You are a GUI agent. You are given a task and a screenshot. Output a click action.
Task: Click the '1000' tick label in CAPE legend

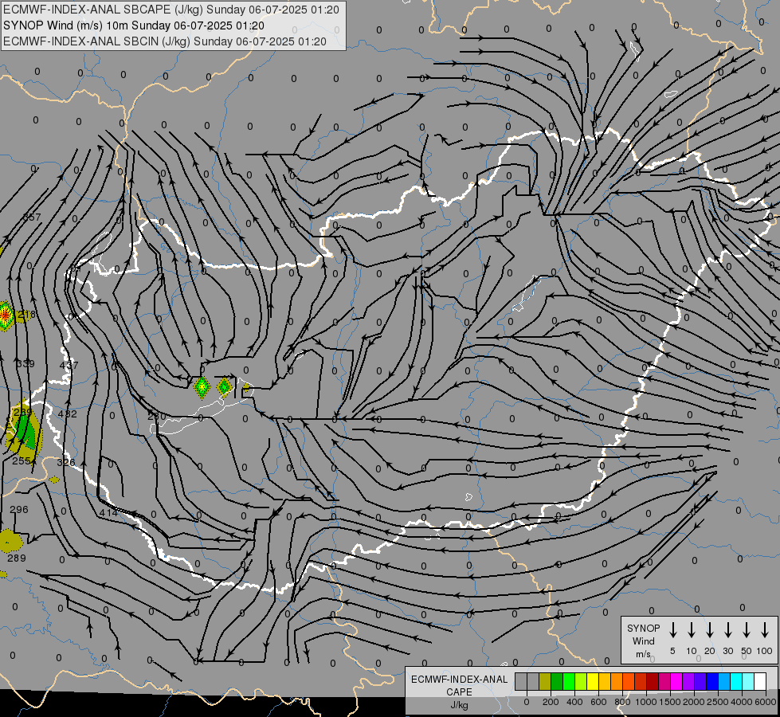click(646, 702)
